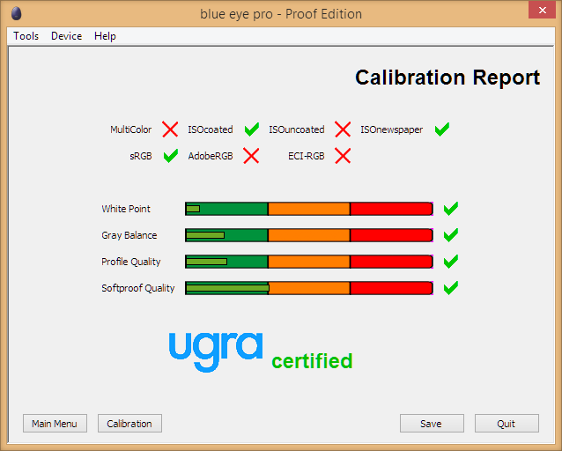Click the Gray Balance pass checkmark
Screen dimensions: 562x451
tap(451, 235)
